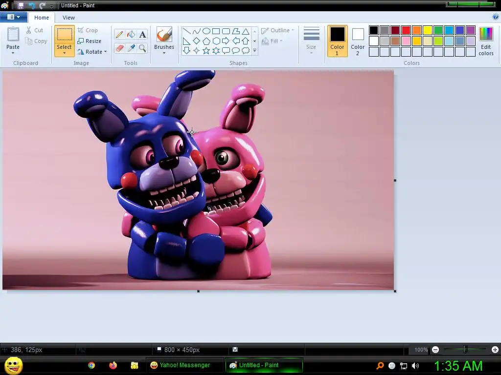
Task: Click the Copy button
Action: pos(36,41)
